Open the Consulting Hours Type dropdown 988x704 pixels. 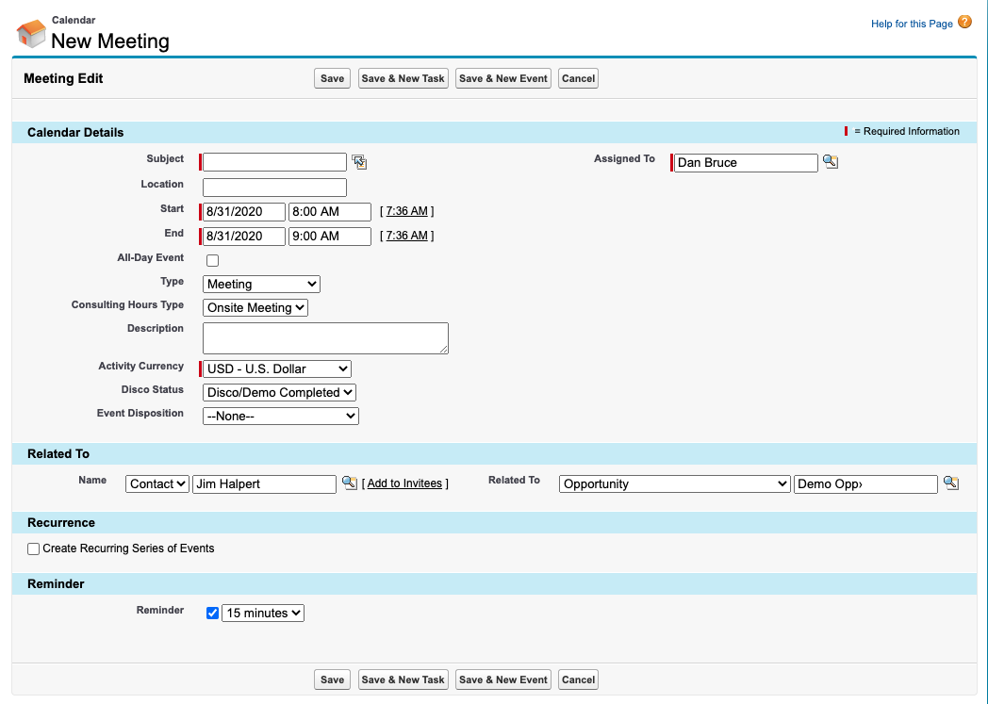(255, 307)
